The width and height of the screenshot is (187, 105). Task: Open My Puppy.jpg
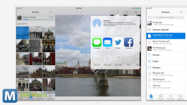[x=166, y=49]
